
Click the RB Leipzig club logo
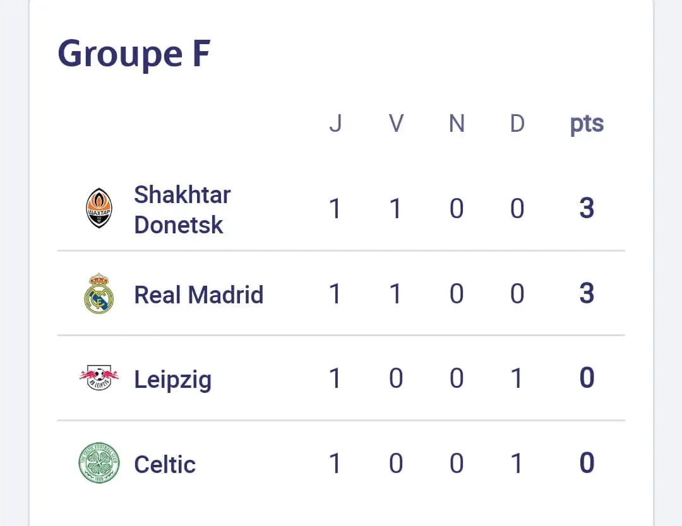[99, 378]
